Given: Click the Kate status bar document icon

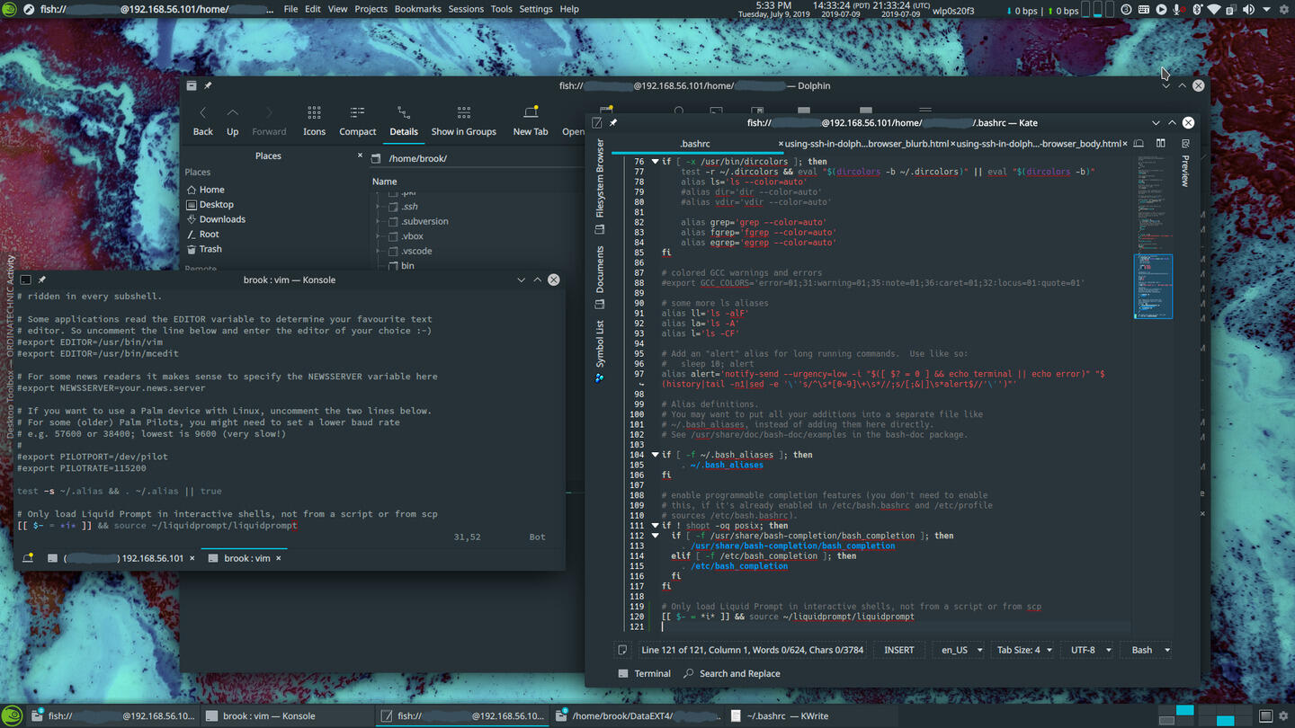Looking at the screenshot, I should 621,650.
